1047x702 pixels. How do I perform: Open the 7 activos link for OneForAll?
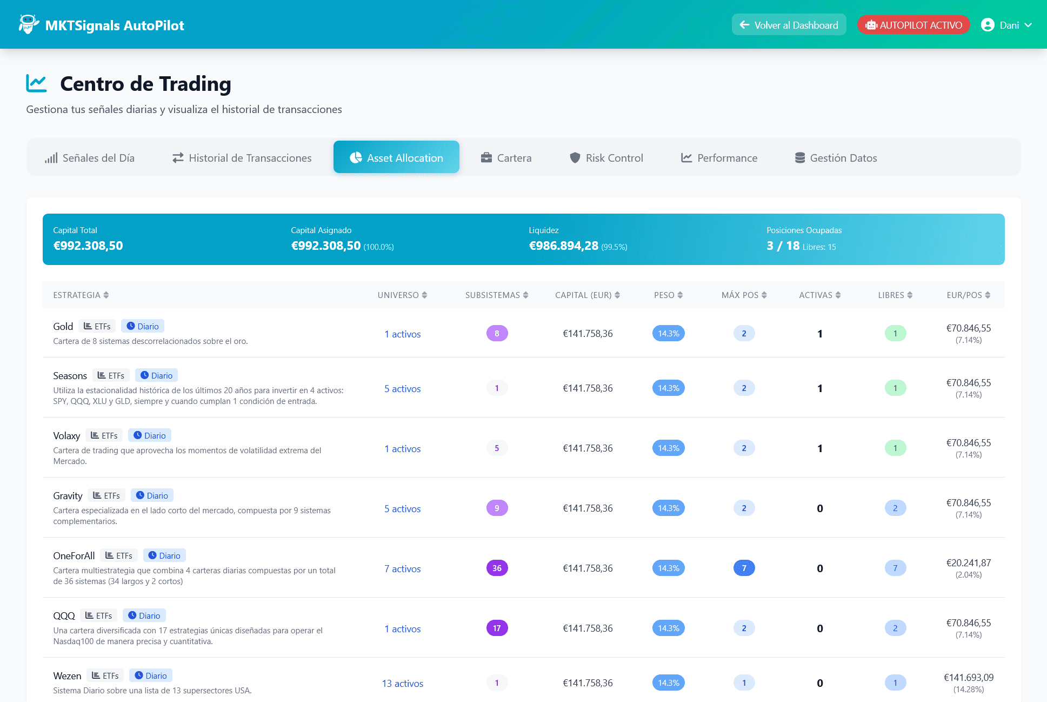pos(402,568)
